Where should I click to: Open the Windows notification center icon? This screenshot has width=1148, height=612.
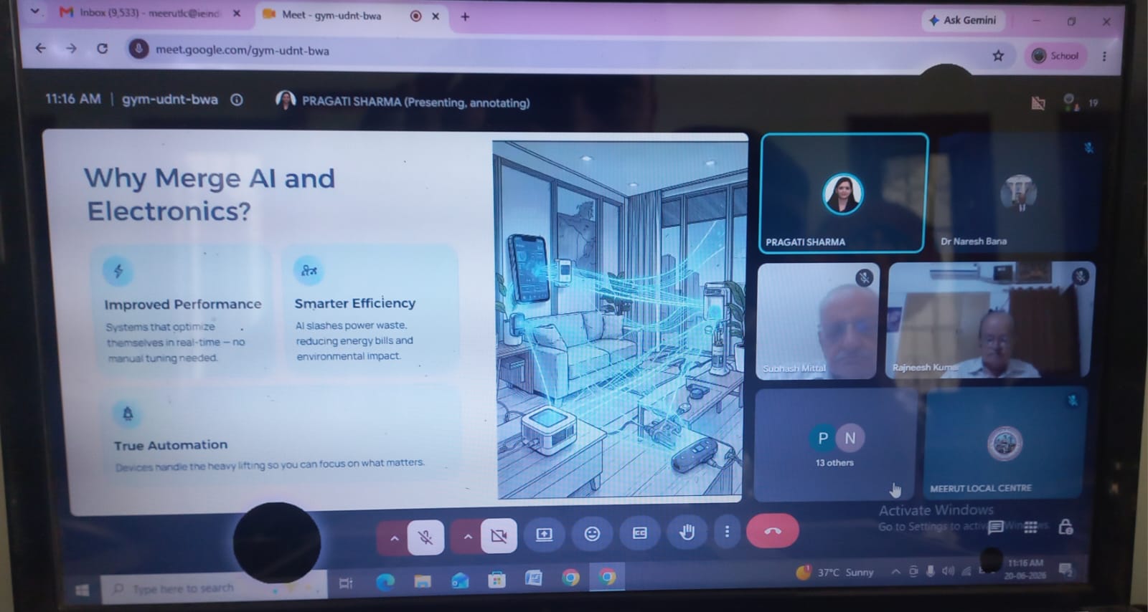click(x=1065, y=570)
